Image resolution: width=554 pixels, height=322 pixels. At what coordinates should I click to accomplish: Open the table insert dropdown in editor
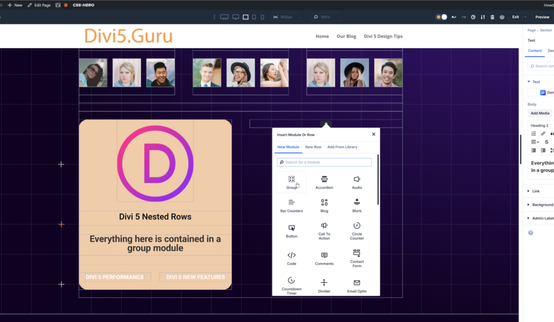pos(535,142)
